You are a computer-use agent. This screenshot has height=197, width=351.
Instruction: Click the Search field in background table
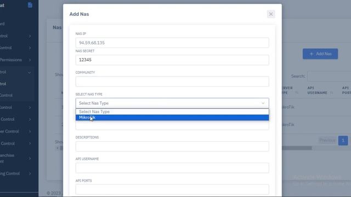pyautogui.click(x=329, y=76)
